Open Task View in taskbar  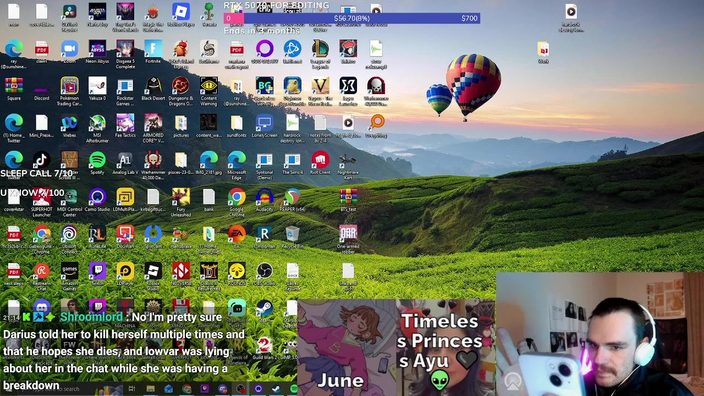(x=132, y=389)
